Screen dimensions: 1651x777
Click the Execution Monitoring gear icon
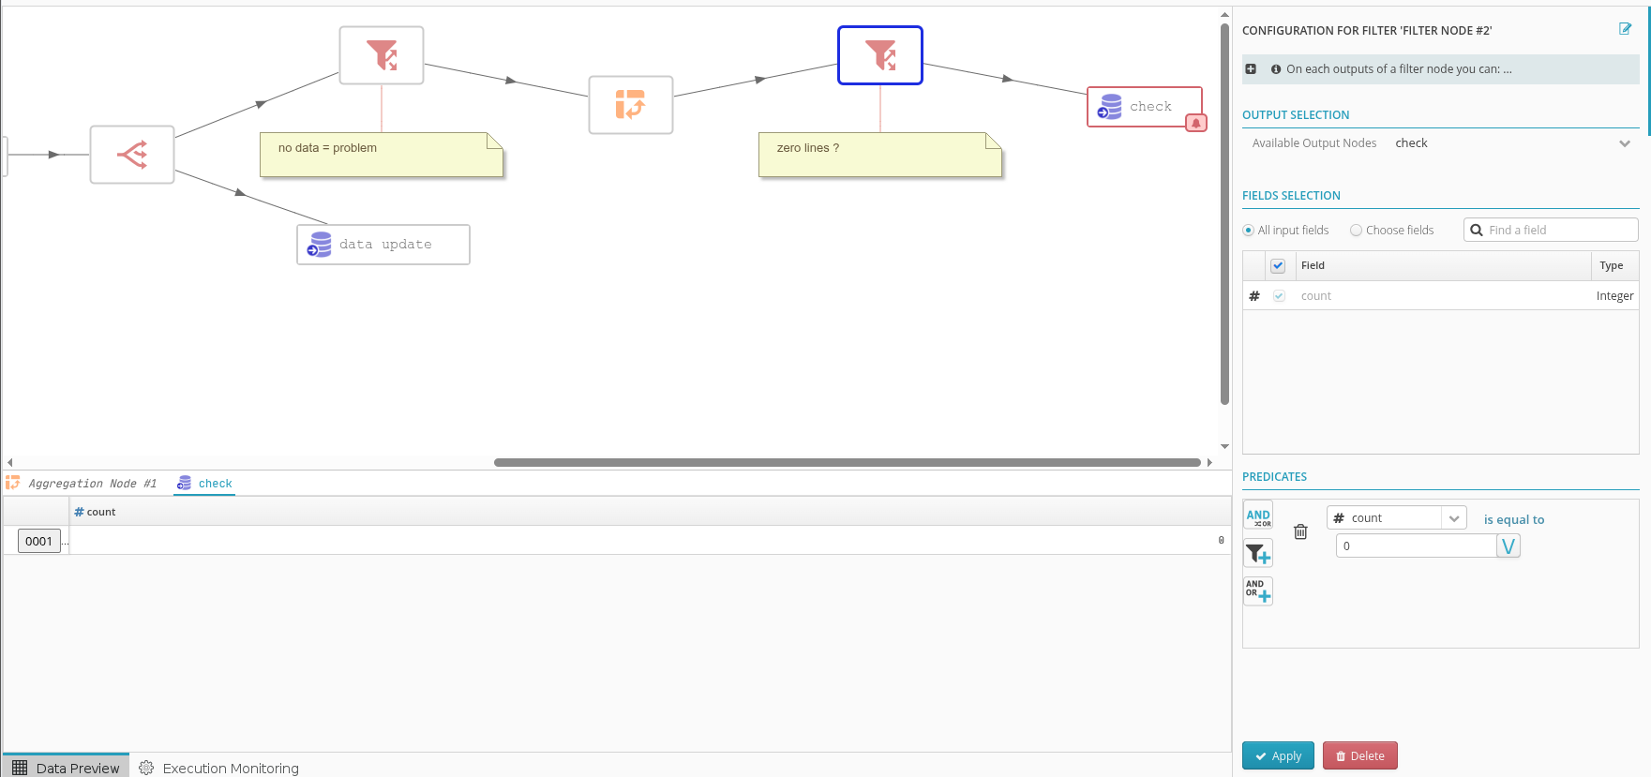tap(146, 768)
